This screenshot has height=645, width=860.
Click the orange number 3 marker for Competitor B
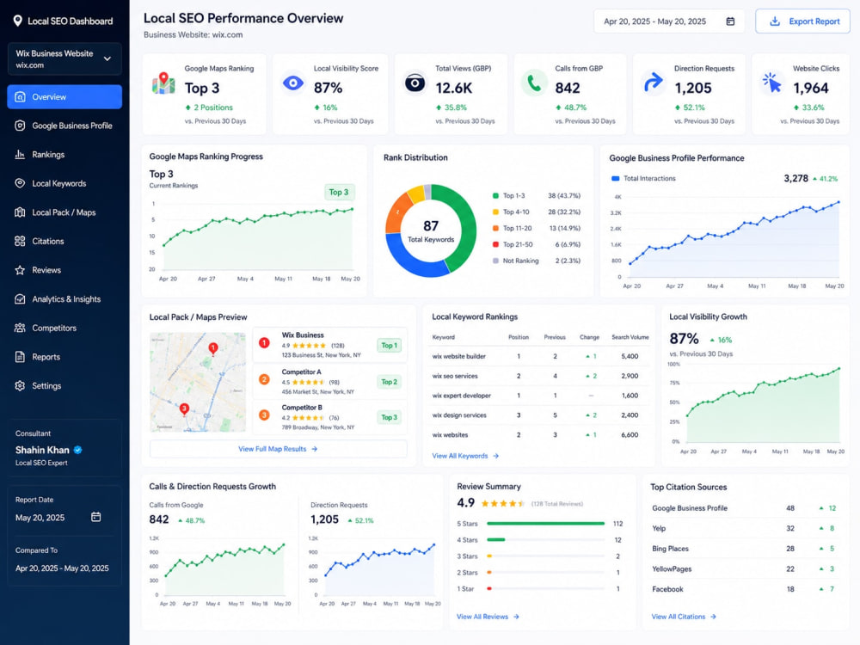264,415
